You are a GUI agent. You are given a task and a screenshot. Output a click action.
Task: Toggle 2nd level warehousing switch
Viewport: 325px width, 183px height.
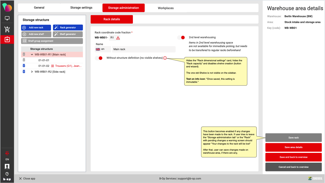pos(181,37)
